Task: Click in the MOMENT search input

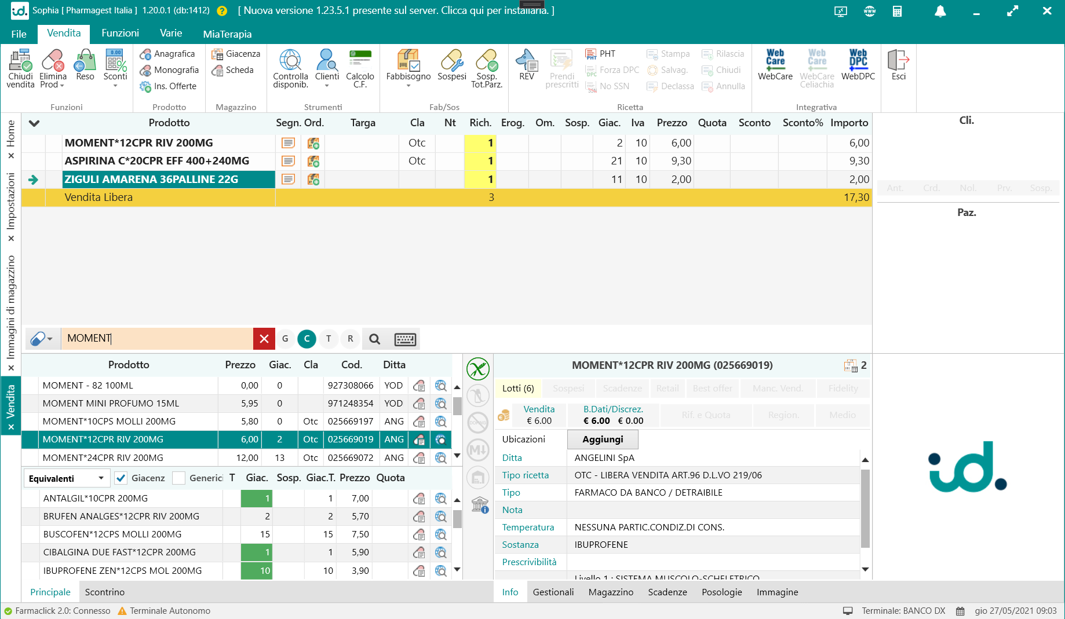Action: click(156, 339)
